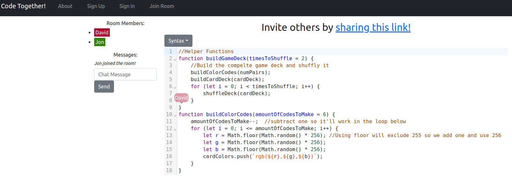This screenshot has width=512, height=181.
Task: Open the About page
Action: pyautogui.click(x=65, y=6)
